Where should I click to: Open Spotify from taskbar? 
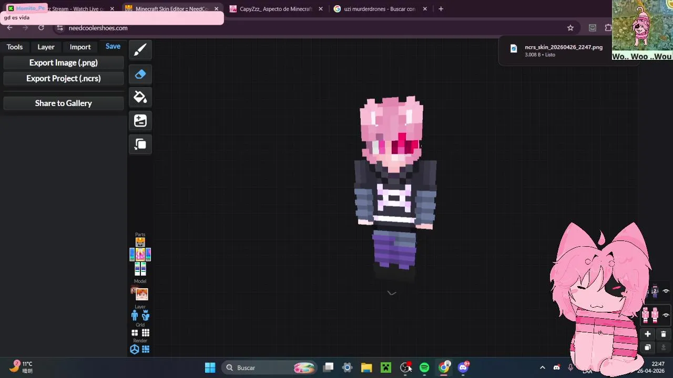pyautogui.click(x=424, y=367)
